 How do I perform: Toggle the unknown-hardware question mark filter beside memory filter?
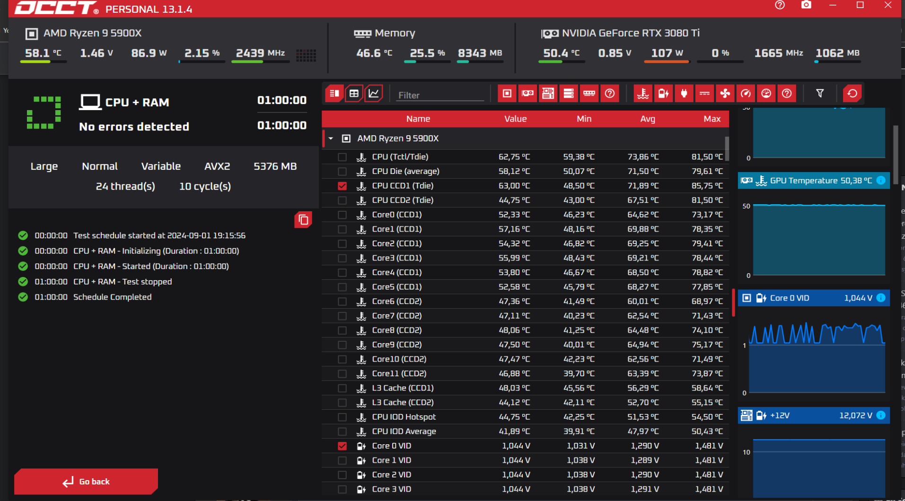pos(610,94)
